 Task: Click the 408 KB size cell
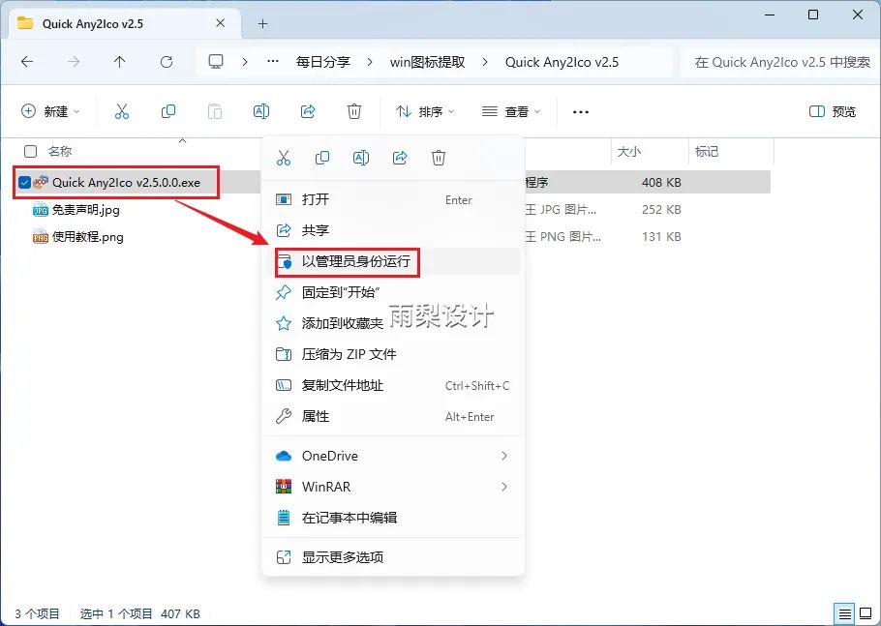(x=661, y=183)
